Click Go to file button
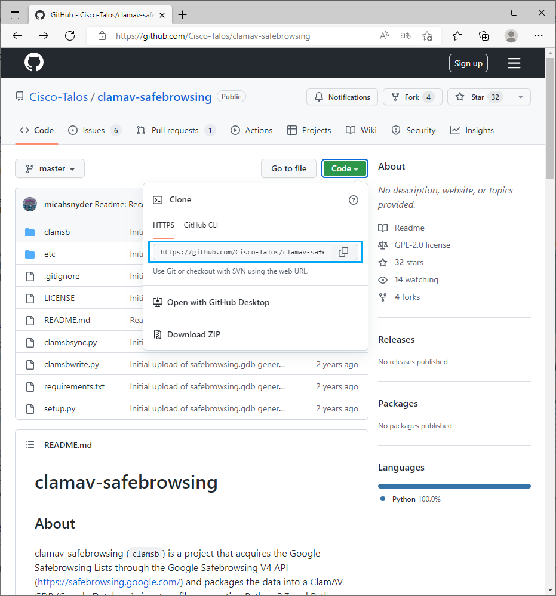Image resolution: width=556 pixels, height=596 pixels. (x=289, y=168)
